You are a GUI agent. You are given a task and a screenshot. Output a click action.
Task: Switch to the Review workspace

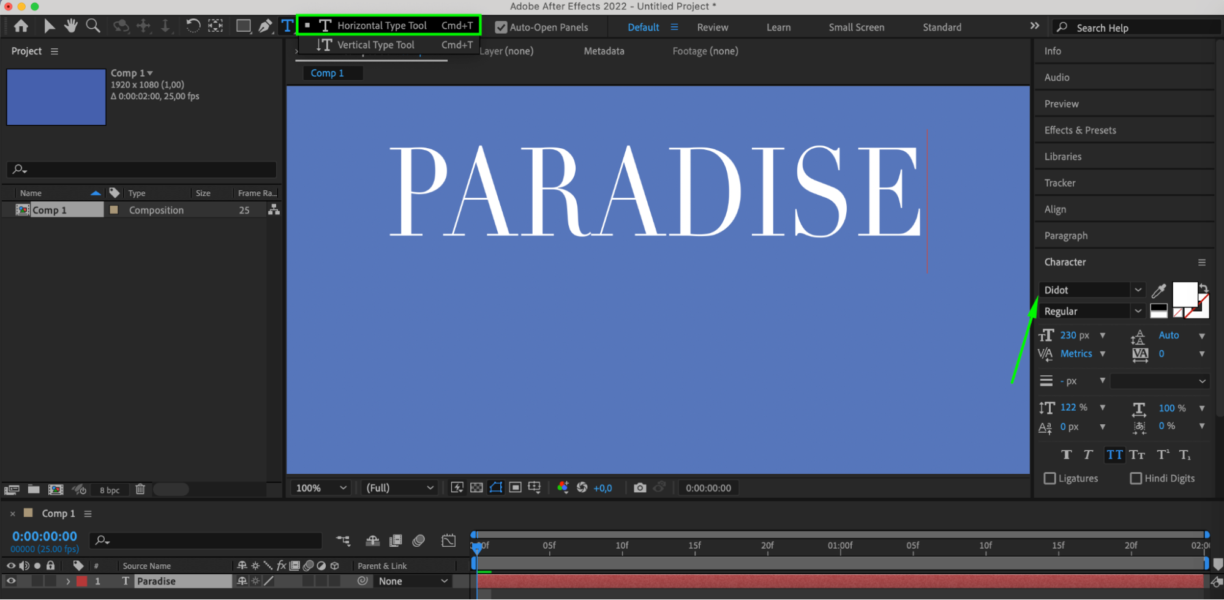click(x=712, y=28)
